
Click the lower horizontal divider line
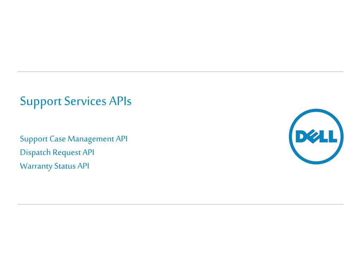click(x=180, y=204)
